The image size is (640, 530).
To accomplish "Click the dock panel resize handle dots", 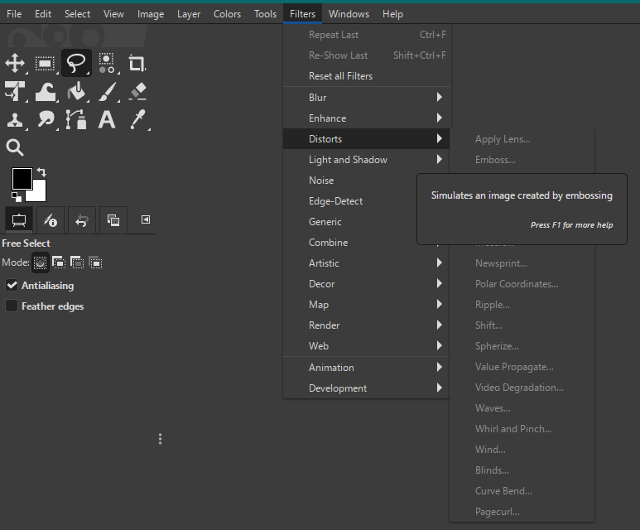I will pyautogui.click(x=160, y=439).
